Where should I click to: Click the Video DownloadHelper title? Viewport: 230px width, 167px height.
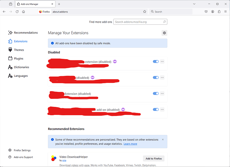click(x=74, y=157)
